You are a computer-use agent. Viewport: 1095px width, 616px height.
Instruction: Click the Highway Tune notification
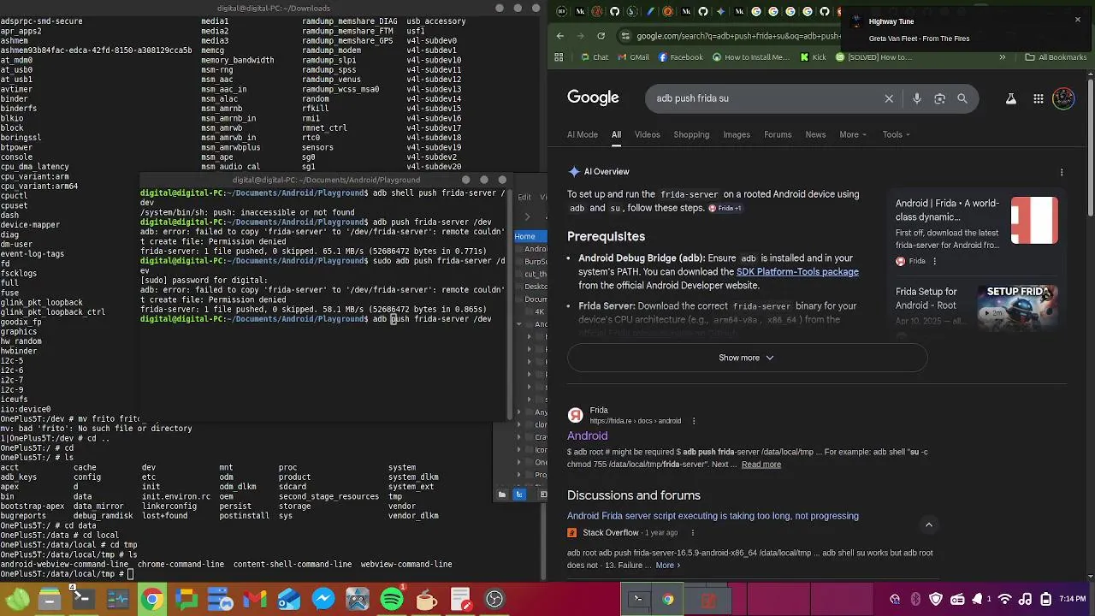[x=965, y=30]
